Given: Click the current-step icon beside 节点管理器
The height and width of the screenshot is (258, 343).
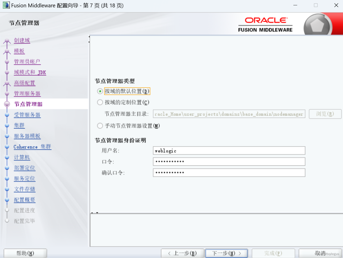Looking at the screenshot, I should pos(7,104).
